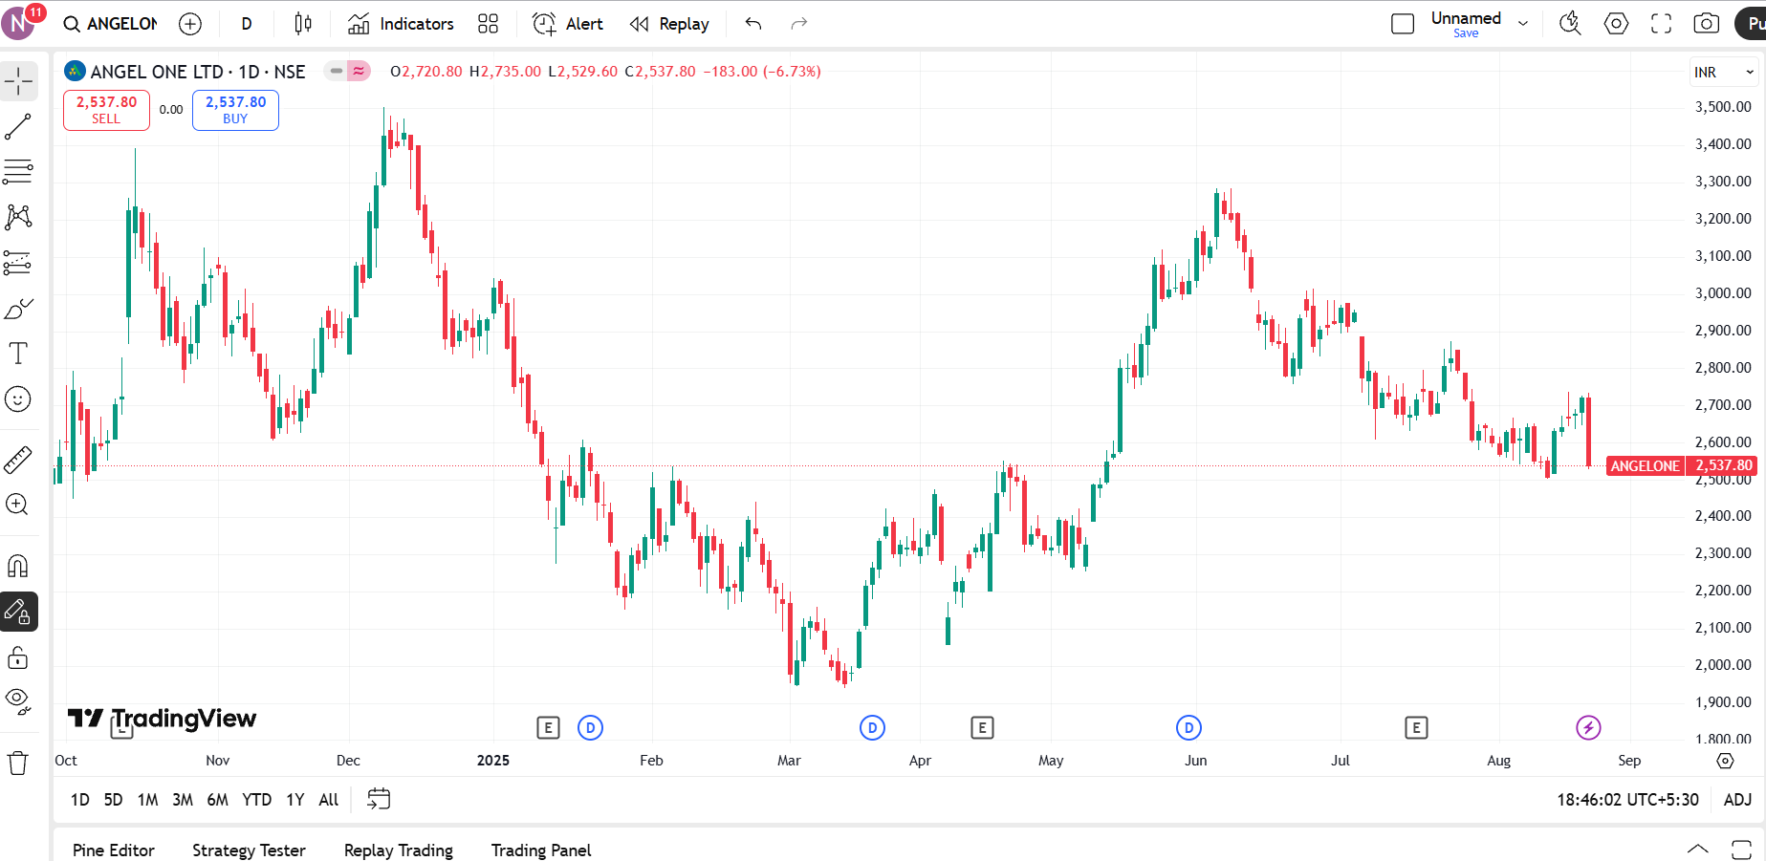Click the ANGELONE price label on scale
1766x861 pixels.
tap(1646, 466)
